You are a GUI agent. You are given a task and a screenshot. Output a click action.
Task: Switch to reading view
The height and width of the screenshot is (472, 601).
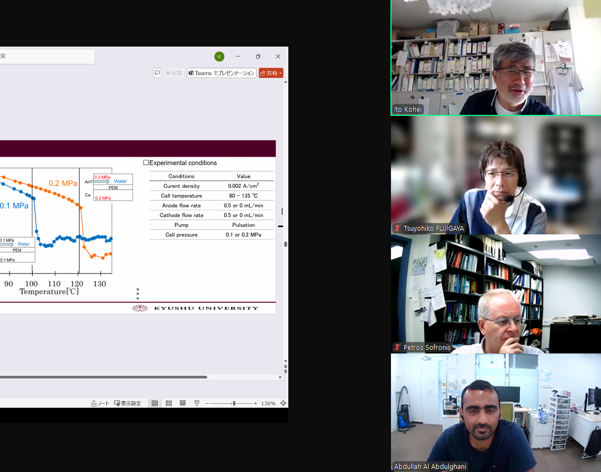183,403
